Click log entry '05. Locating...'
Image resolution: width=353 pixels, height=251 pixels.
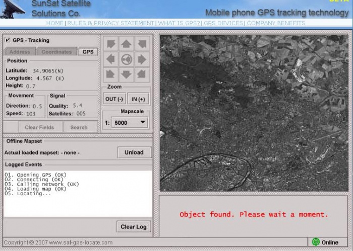click(x=28, y=194)
